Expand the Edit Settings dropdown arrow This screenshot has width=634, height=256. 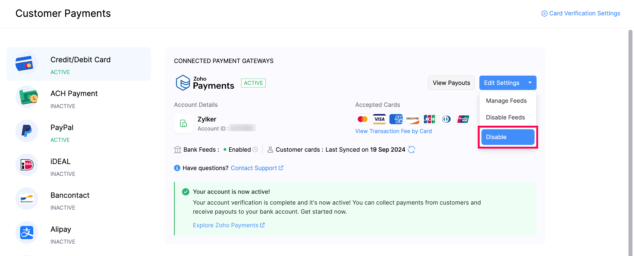point(530,83)
